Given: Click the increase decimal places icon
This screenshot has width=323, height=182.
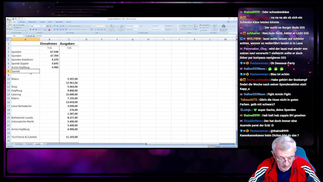Looking at the screenshot, I should click(101, 30).
